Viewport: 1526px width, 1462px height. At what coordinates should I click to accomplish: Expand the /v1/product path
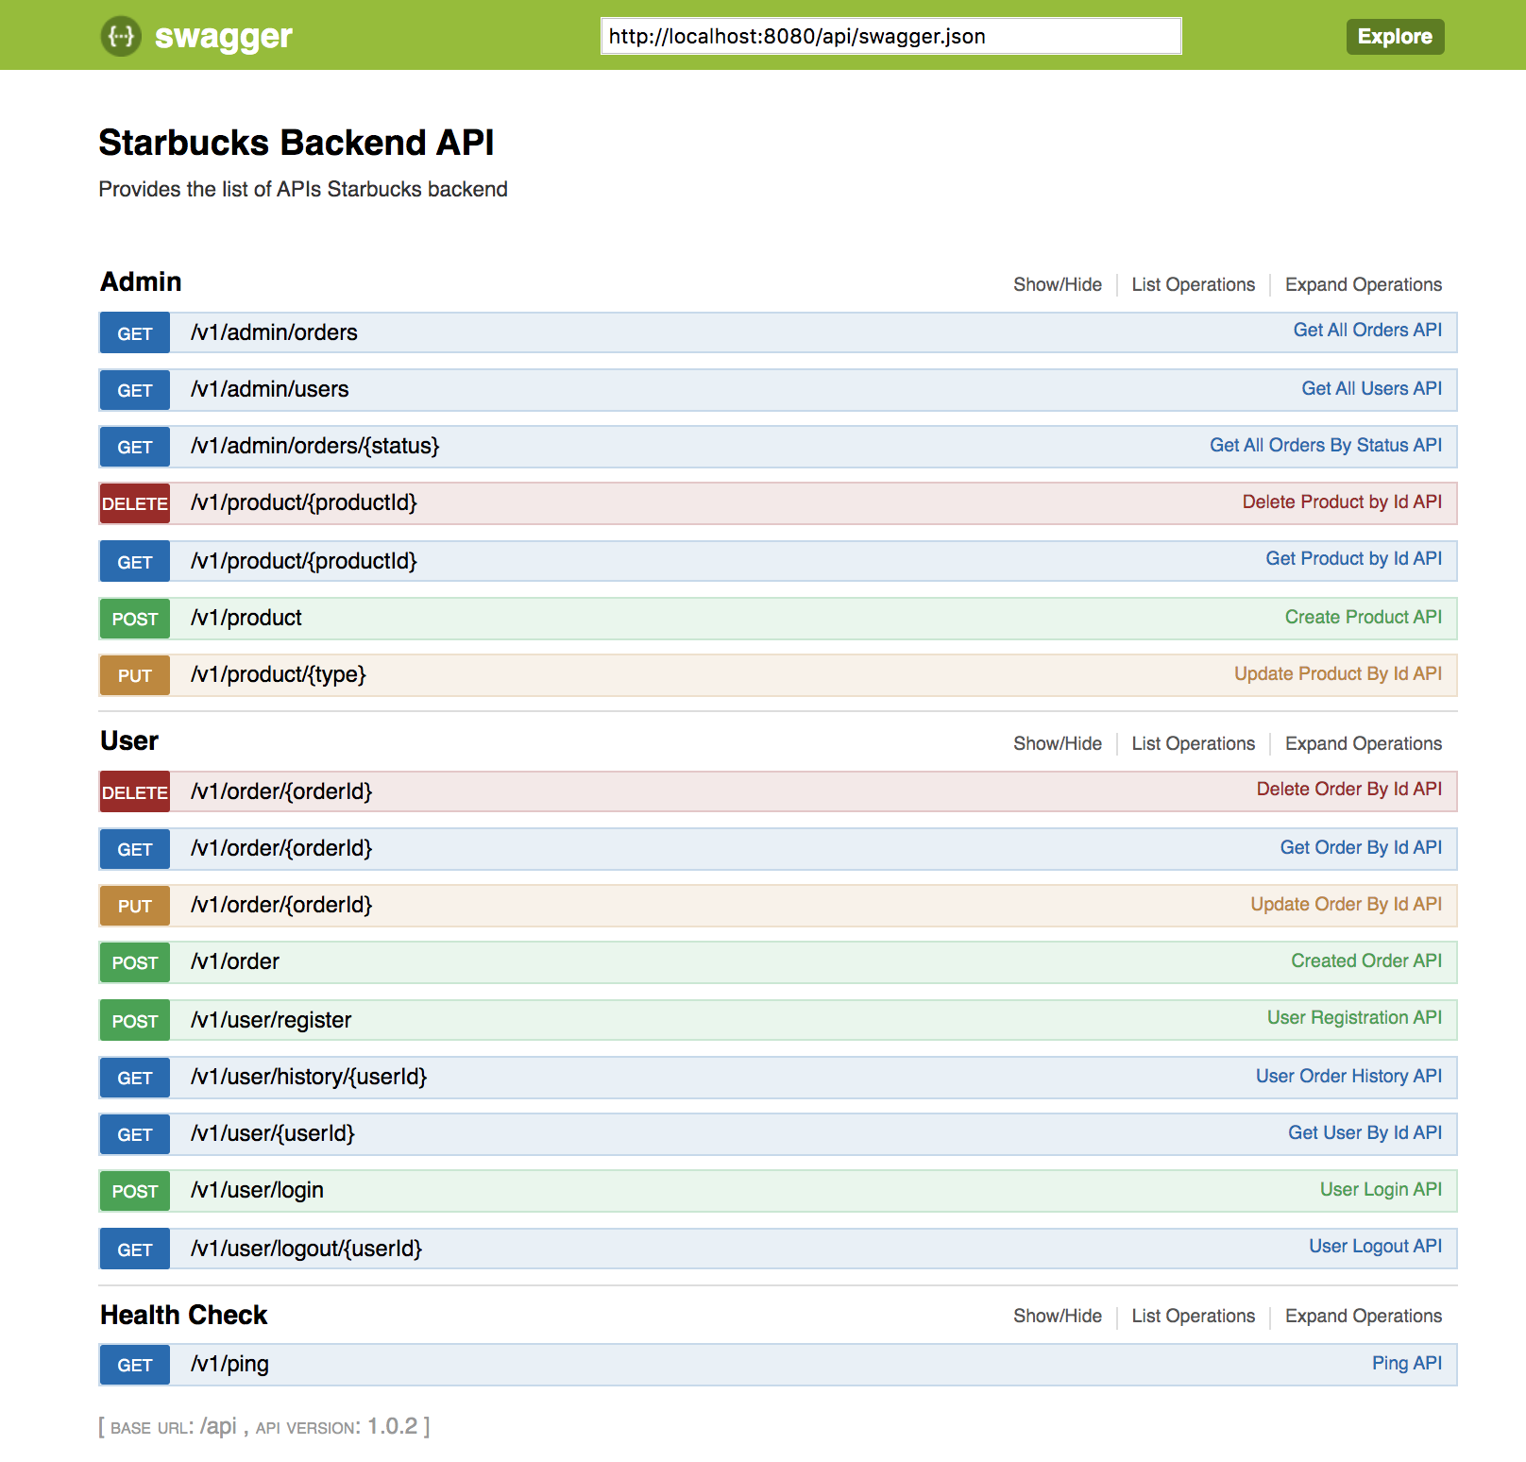point(246,618)
